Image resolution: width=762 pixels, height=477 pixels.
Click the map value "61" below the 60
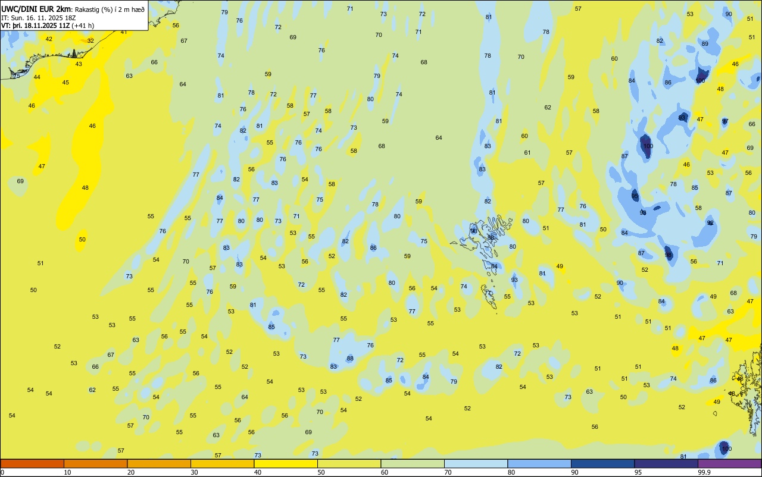527,153
